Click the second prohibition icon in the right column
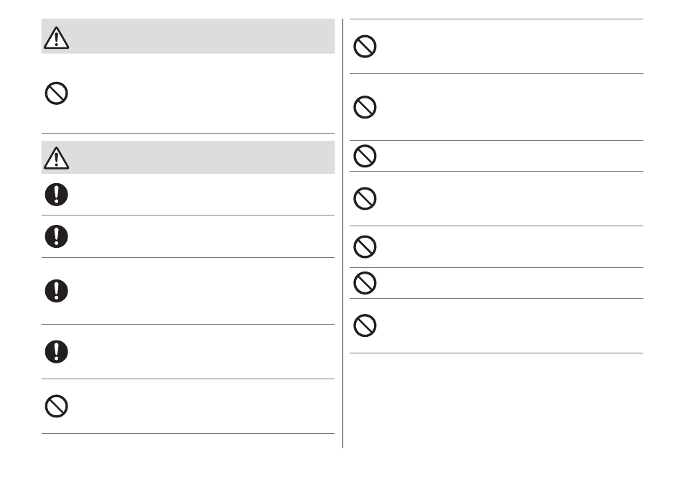The image size is (685, 482). tap(365, 107)
